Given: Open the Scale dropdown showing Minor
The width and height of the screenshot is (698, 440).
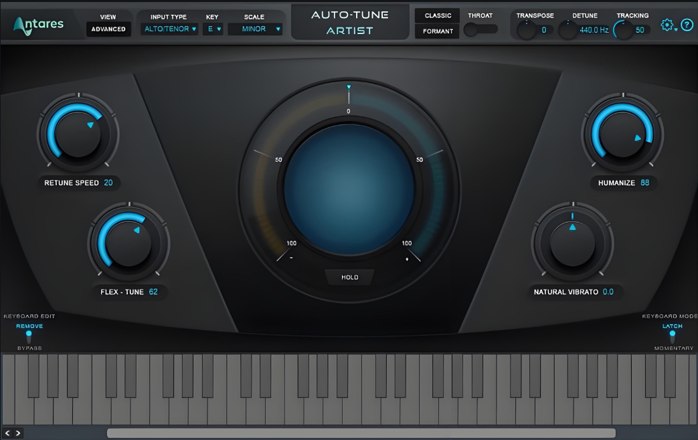Looking at the screenshot, I should point(255,29).
